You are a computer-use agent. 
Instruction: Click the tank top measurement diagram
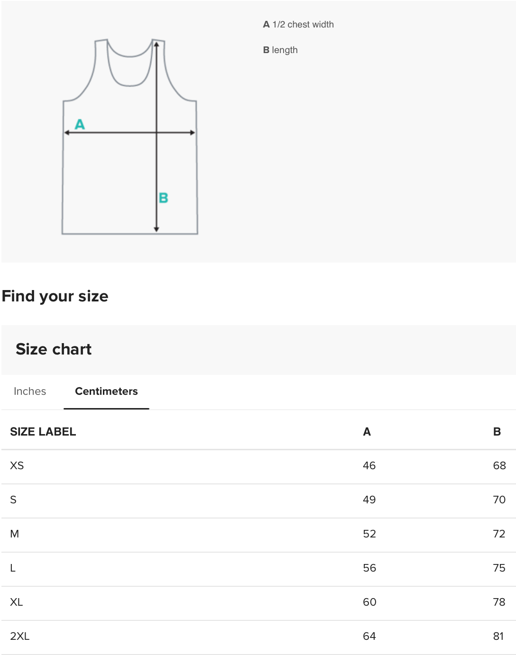point(130,136)
